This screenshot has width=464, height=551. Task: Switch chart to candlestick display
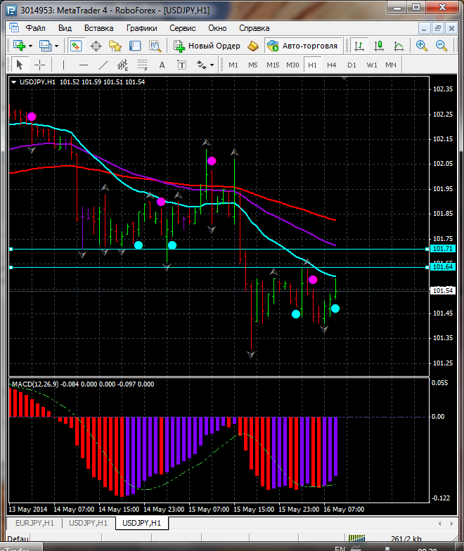[x=380, y=46]
